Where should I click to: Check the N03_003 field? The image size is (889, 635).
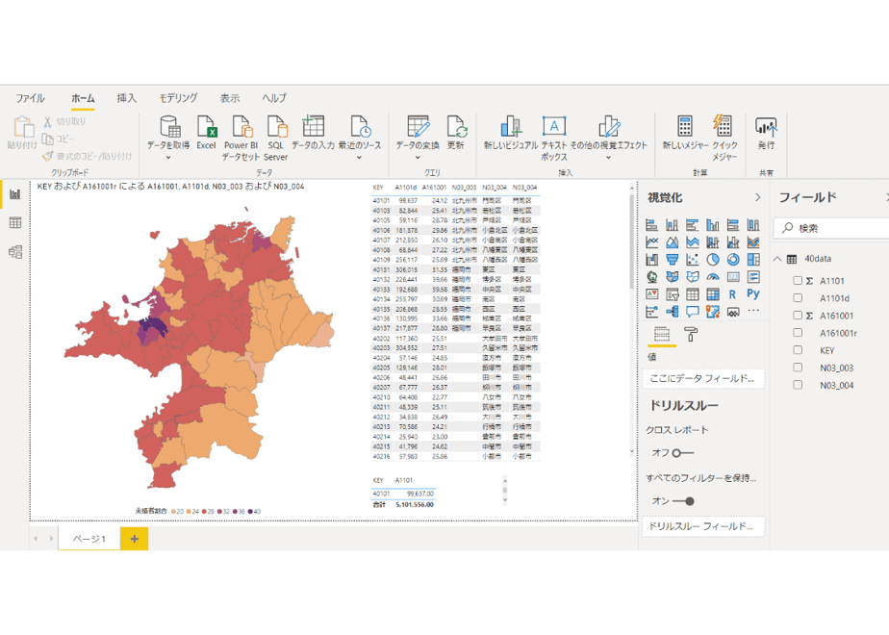(x=798, y=368)
